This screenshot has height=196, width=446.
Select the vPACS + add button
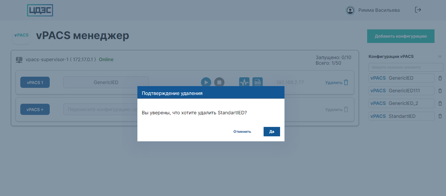coord(35,110)
